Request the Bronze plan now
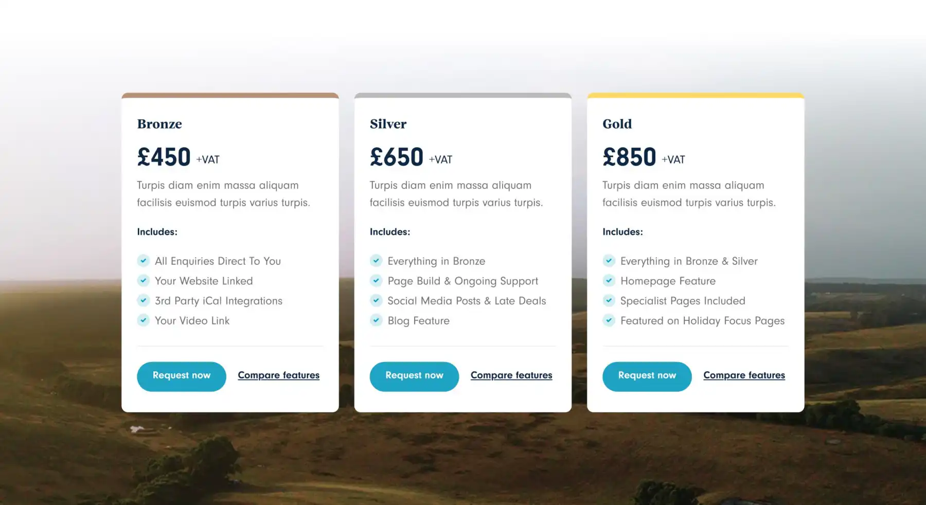Image resolution: width=926 pixels, height=505 pixels. tap(181, 376)
